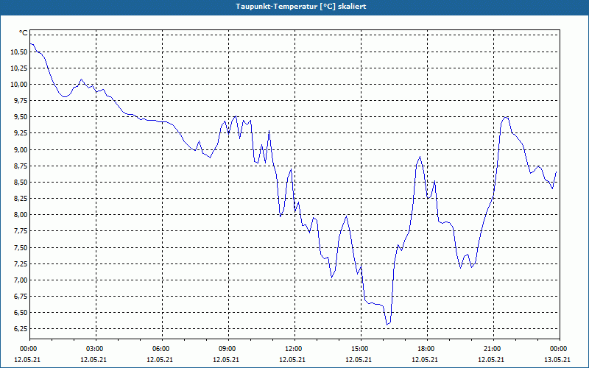Click the '8,75' y-axis value
This screenshot has height=368, width=589.
(21, 166)
